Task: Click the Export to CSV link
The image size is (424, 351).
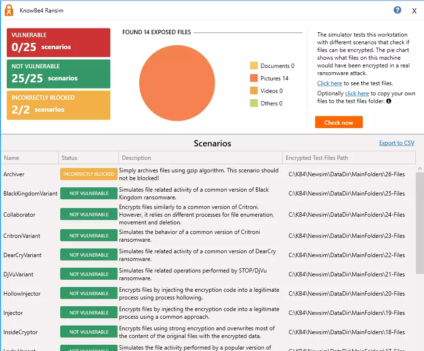Action: pyautogui.click(x=397, y=143)
